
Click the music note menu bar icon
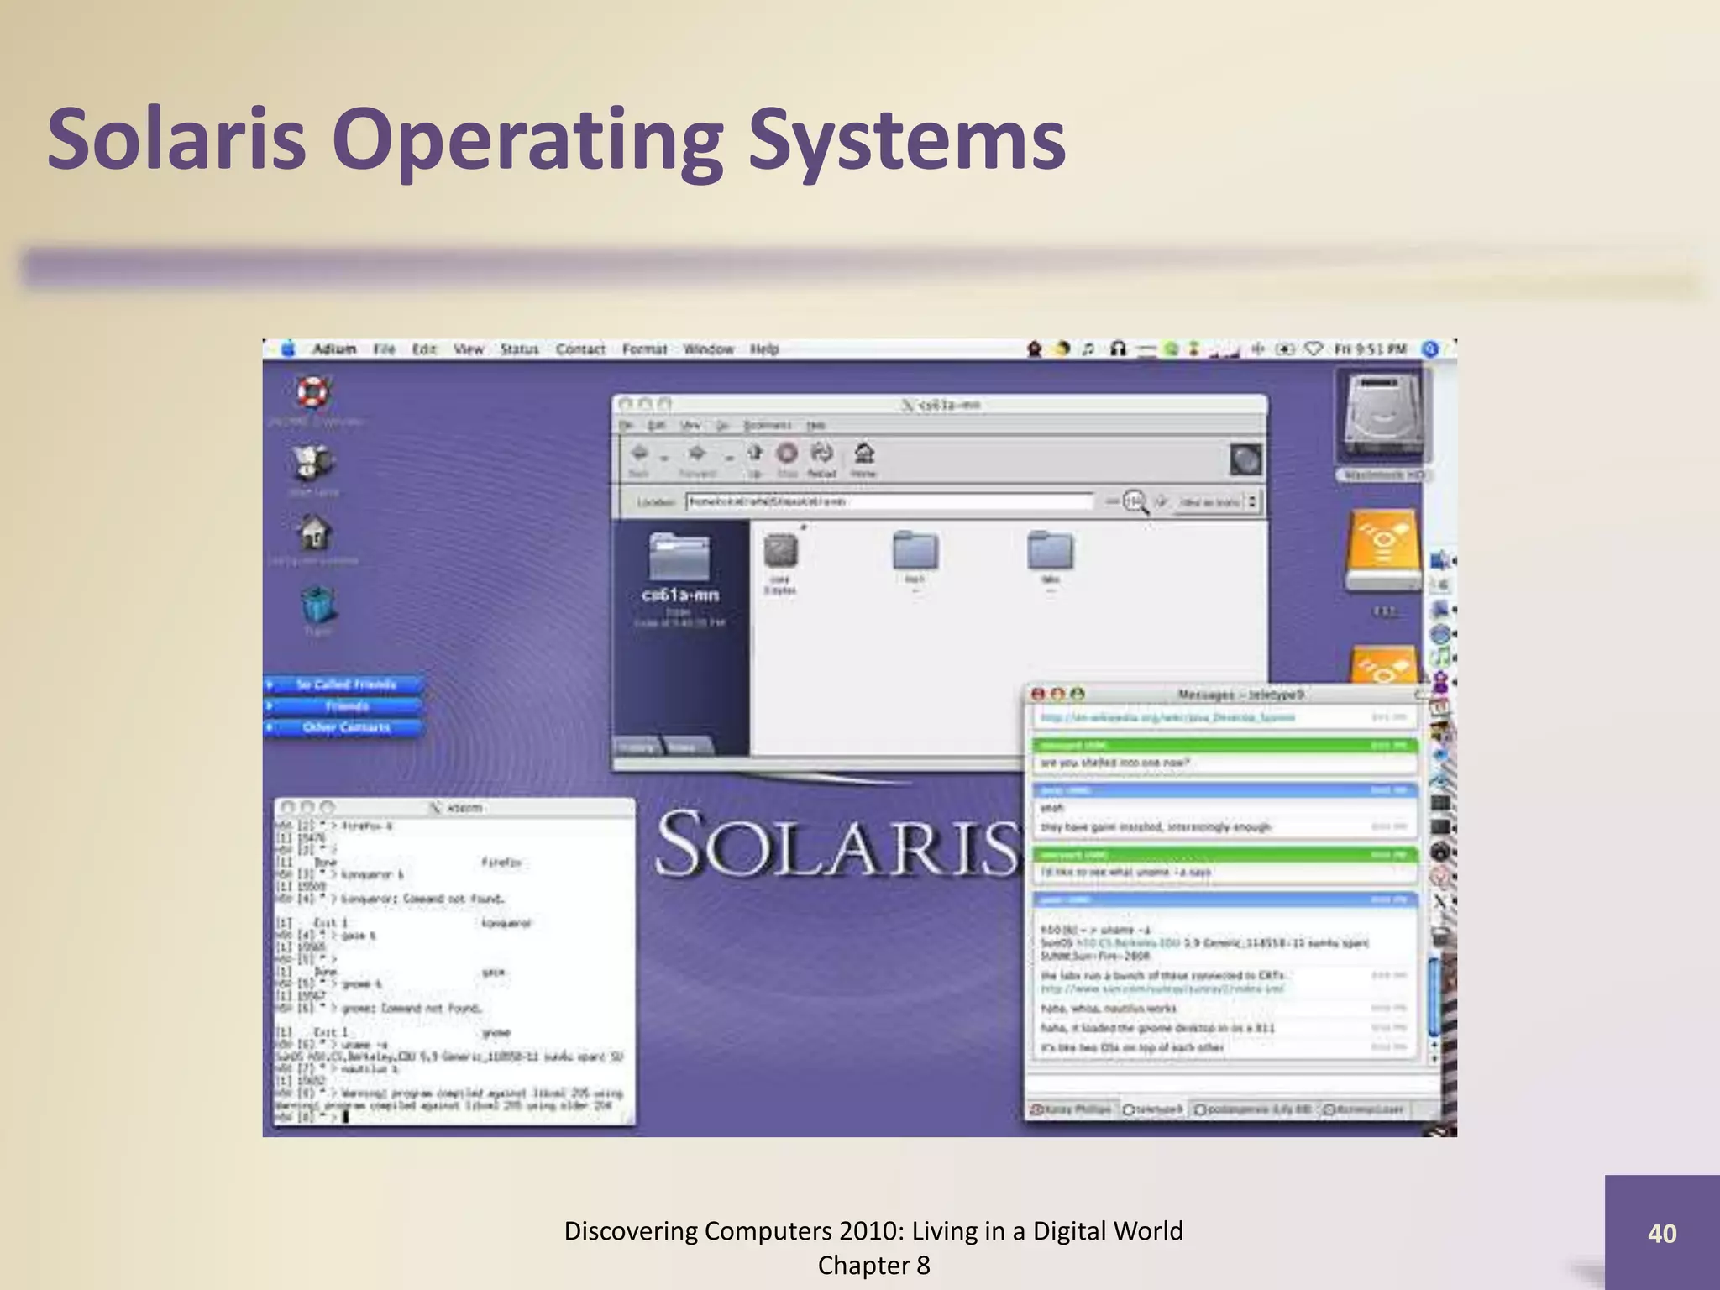(x=1088, y=349)
